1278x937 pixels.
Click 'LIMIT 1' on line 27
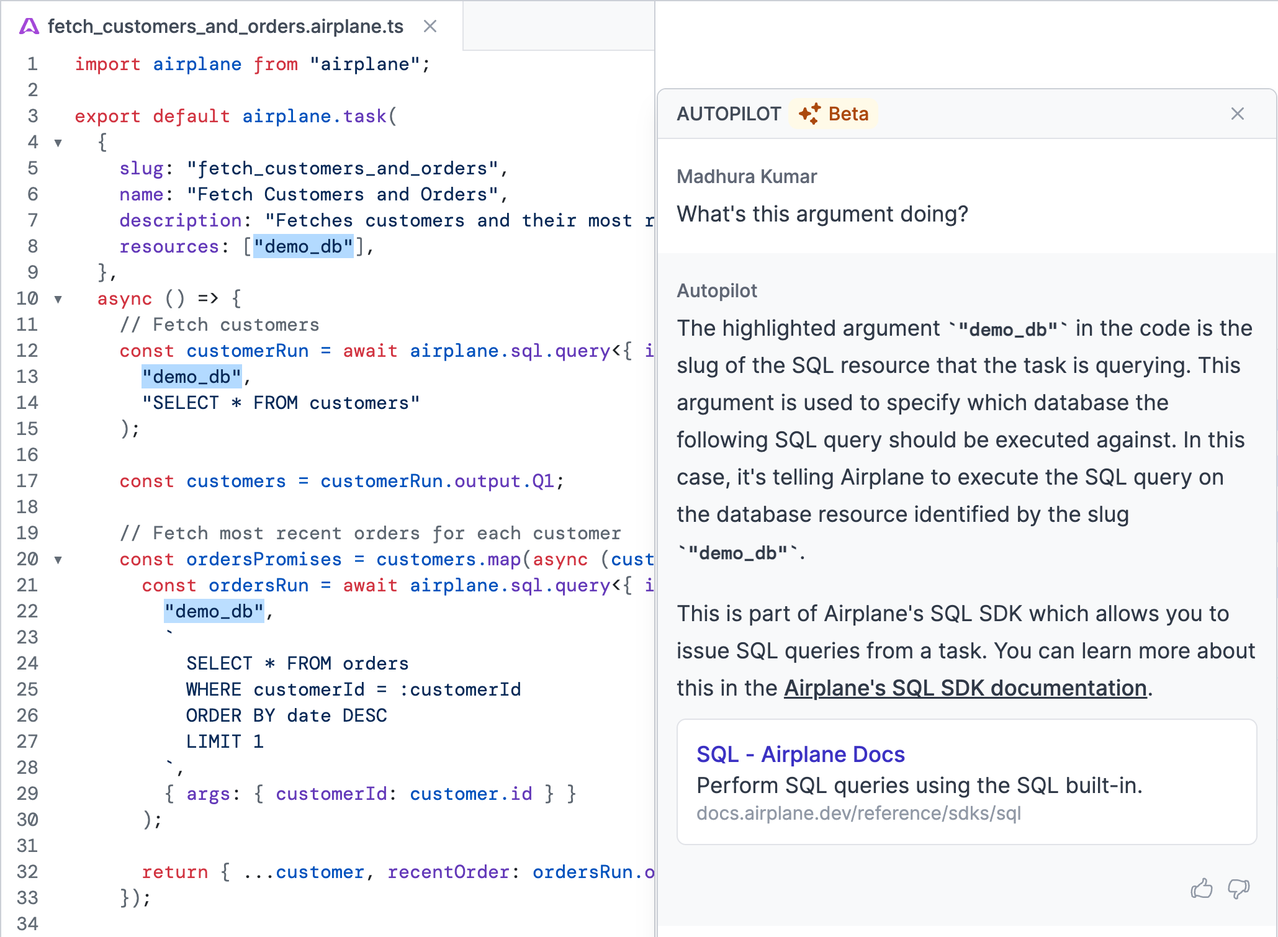click(x=225, y=742)
